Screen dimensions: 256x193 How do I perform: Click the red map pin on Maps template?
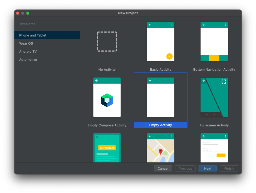160,152
